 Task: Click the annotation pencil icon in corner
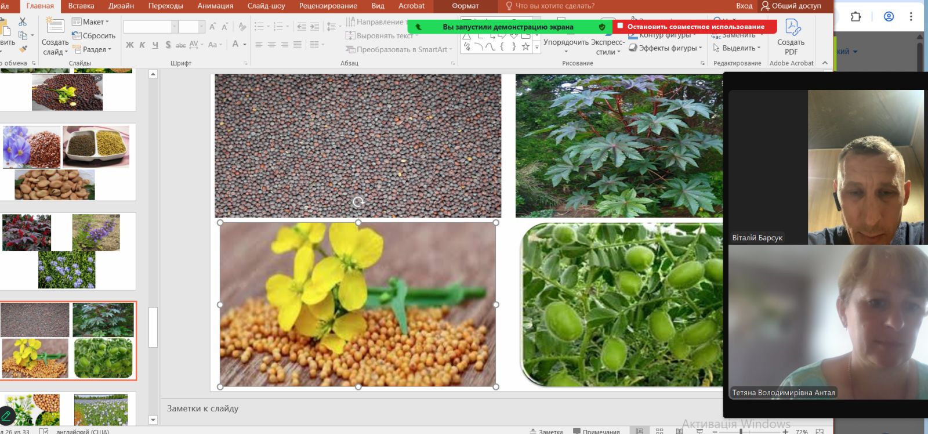[x=6, y=416]
